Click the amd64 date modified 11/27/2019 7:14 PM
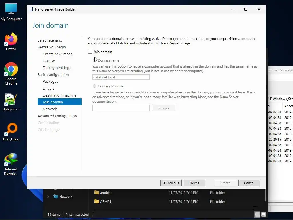 coord(183,193)
